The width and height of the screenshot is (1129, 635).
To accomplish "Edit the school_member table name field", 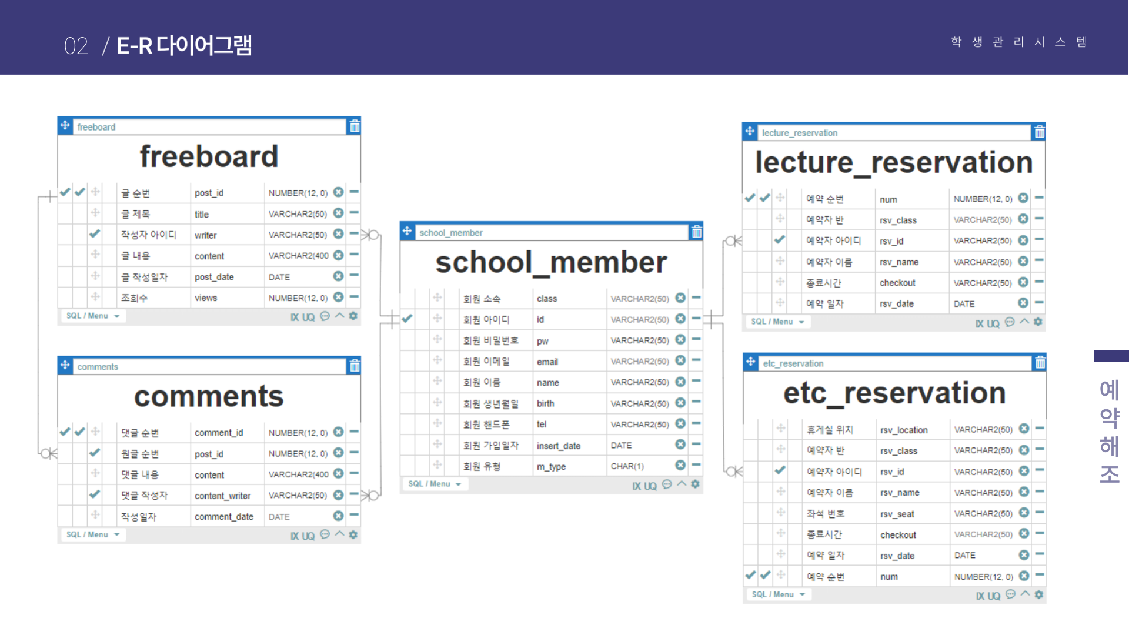I will tap(552, 233).
